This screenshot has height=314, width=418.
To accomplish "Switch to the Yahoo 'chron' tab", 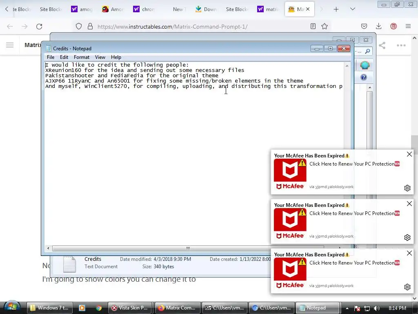I will (144, 9).
